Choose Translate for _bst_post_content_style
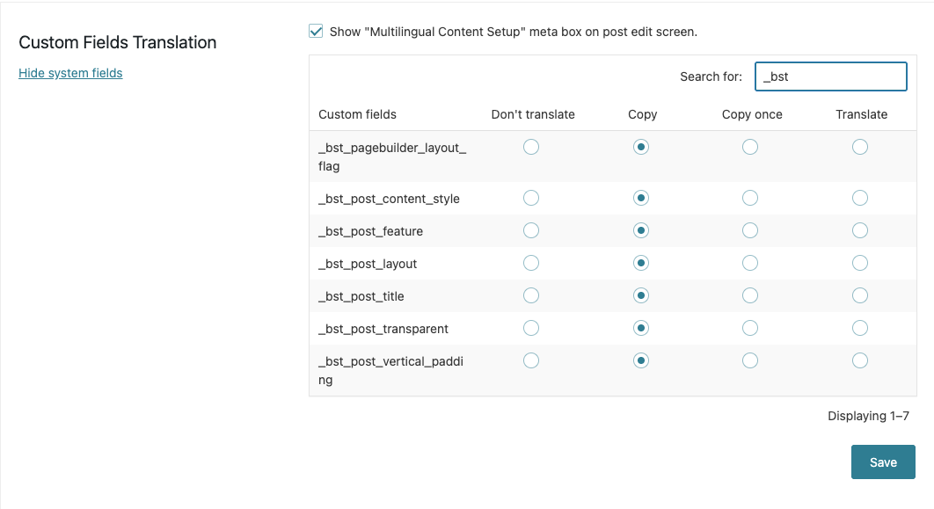 [860, 199]
